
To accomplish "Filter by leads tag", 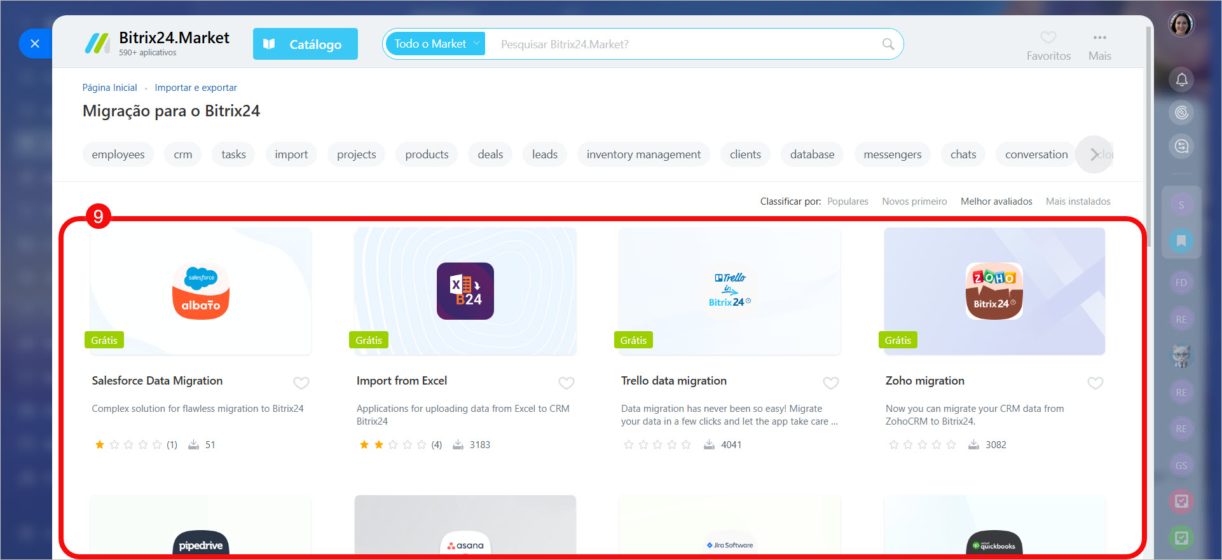I will [545, 154].
